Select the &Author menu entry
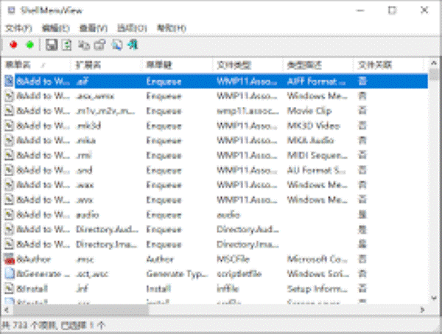 coord(34,259)
